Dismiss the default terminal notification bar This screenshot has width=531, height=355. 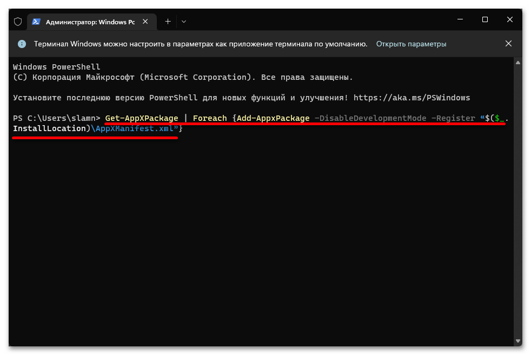pos(508,44)
